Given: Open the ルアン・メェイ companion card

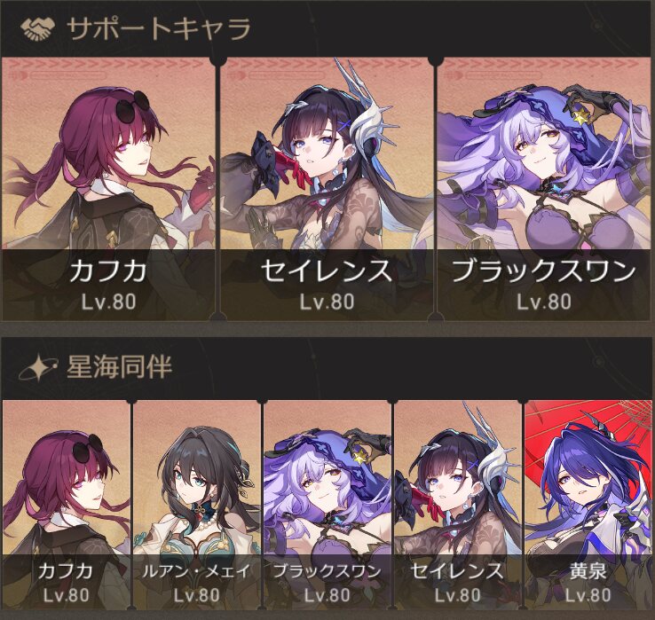Looking at the screenshot, I should pos(197,505).
